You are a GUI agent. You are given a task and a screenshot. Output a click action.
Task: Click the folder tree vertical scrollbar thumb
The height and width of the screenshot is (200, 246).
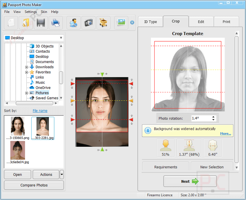[x=61, y=78]
